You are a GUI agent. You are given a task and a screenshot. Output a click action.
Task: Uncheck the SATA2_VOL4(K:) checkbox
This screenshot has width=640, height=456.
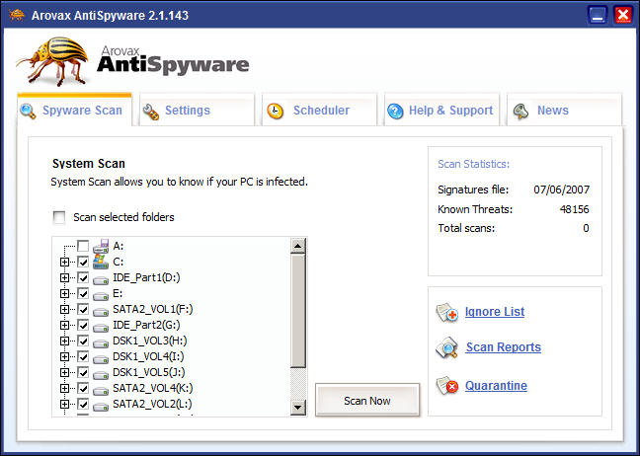83,388
